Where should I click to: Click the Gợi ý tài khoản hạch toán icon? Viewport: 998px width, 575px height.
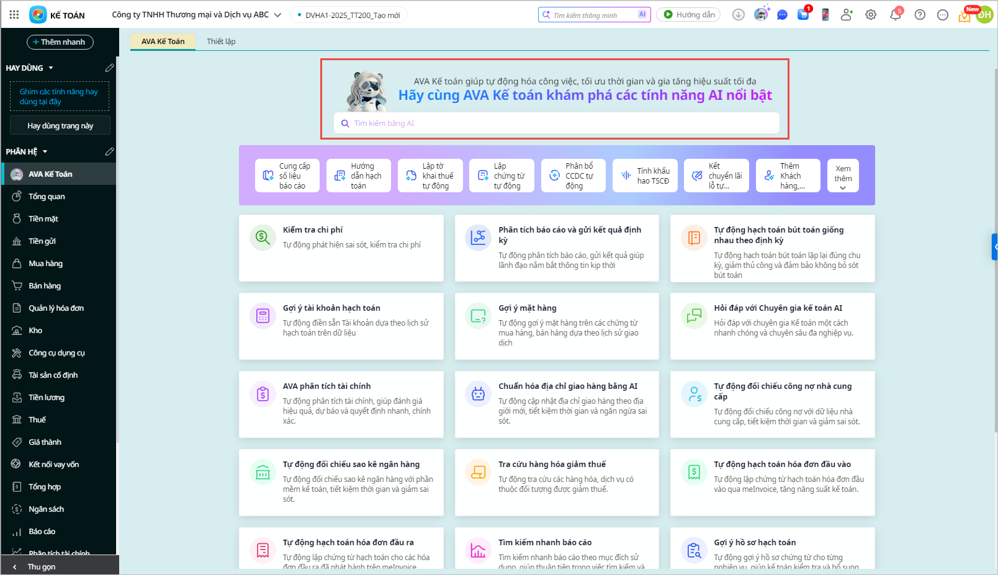[x=263, y=315]
